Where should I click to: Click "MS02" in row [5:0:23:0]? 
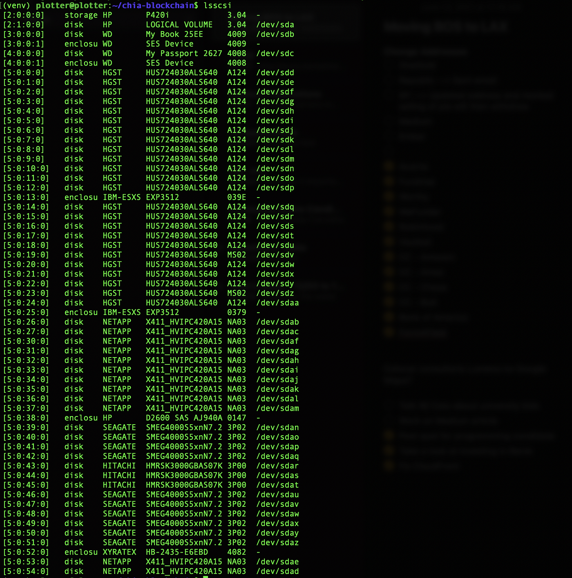point(237,293)
